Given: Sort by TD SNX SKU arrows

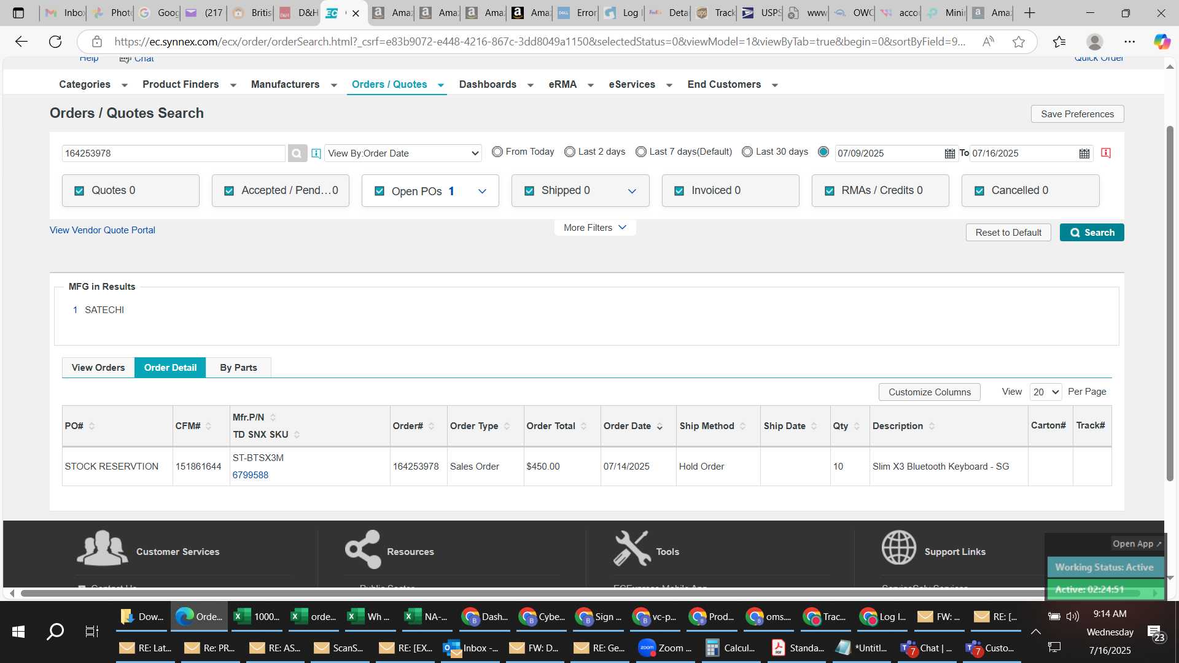Looking at the screenshot, I should click(297, 435).
